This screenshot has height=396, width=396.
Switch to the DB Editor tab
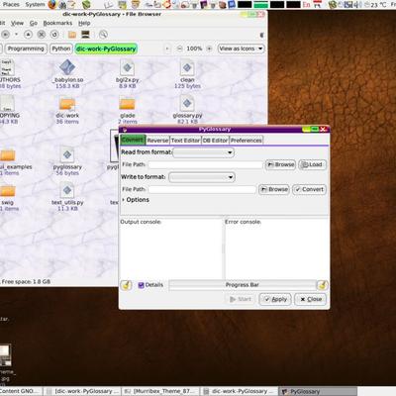coord(215,141)
